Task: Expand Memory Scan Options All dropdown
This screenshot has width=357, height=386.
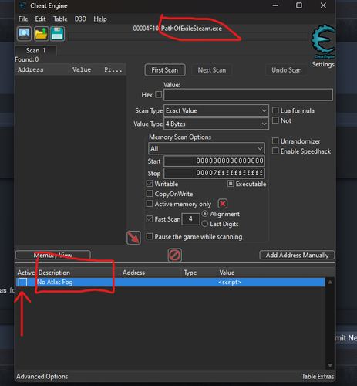Action: [207, 148]
